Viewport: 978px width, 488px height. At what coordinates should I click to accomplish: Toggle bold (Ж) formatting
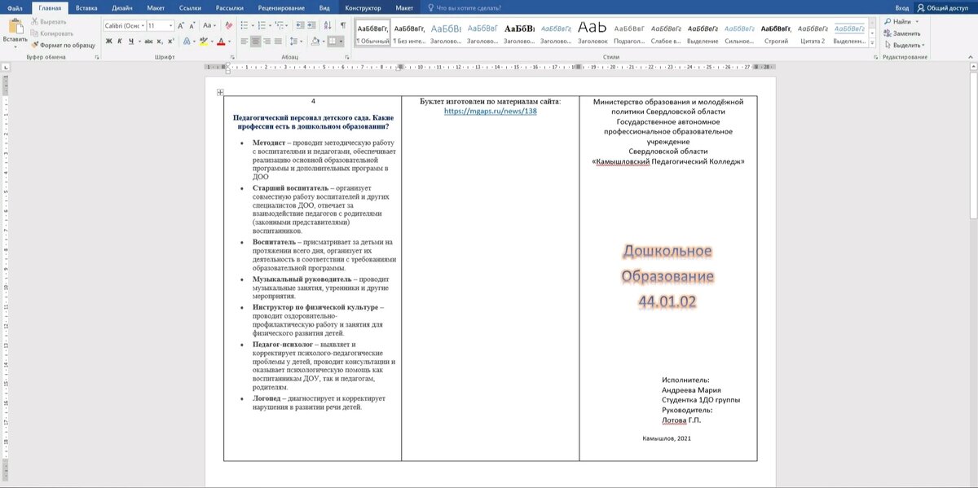[108, 42]
